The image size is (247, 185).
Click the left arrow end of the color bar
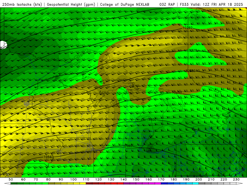(7, 183)
